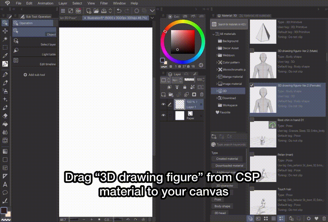Select the Selection area marquee tool

(x=5, y=47)
